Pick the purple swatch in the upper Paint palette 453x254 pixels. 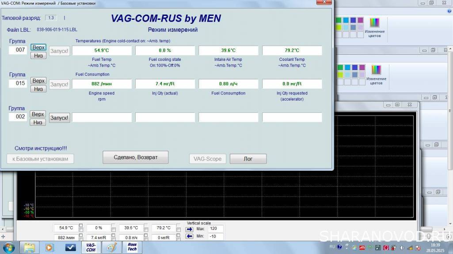click(361, 20)
